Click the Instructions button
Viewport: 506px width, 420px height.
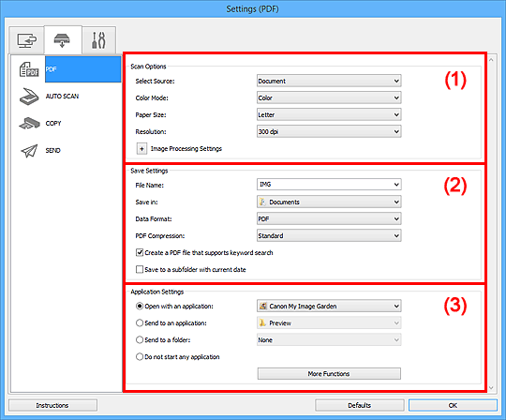pyautogui.click(x=52, y=406)
